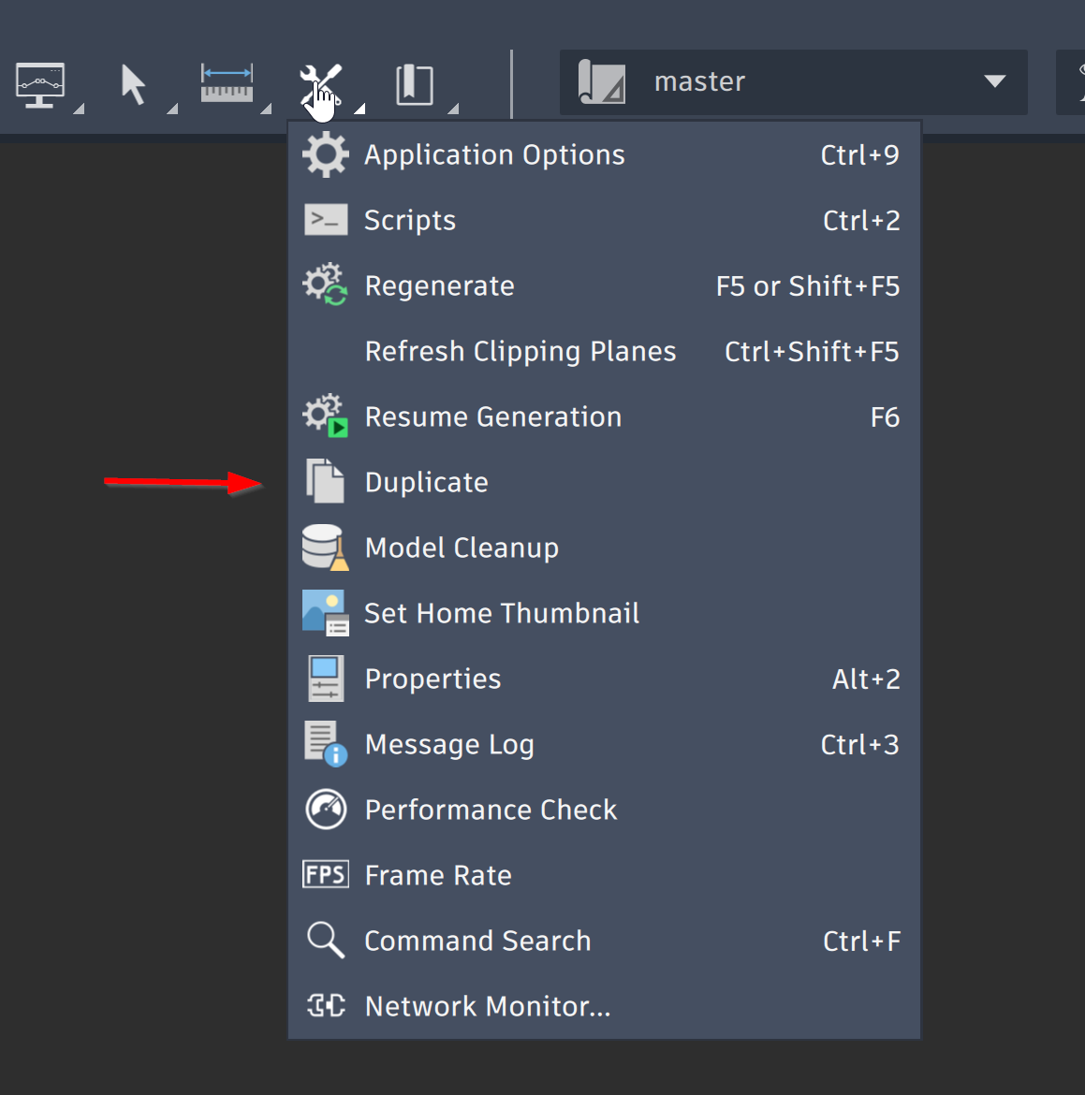Run a Performance Check

[491, 810]
